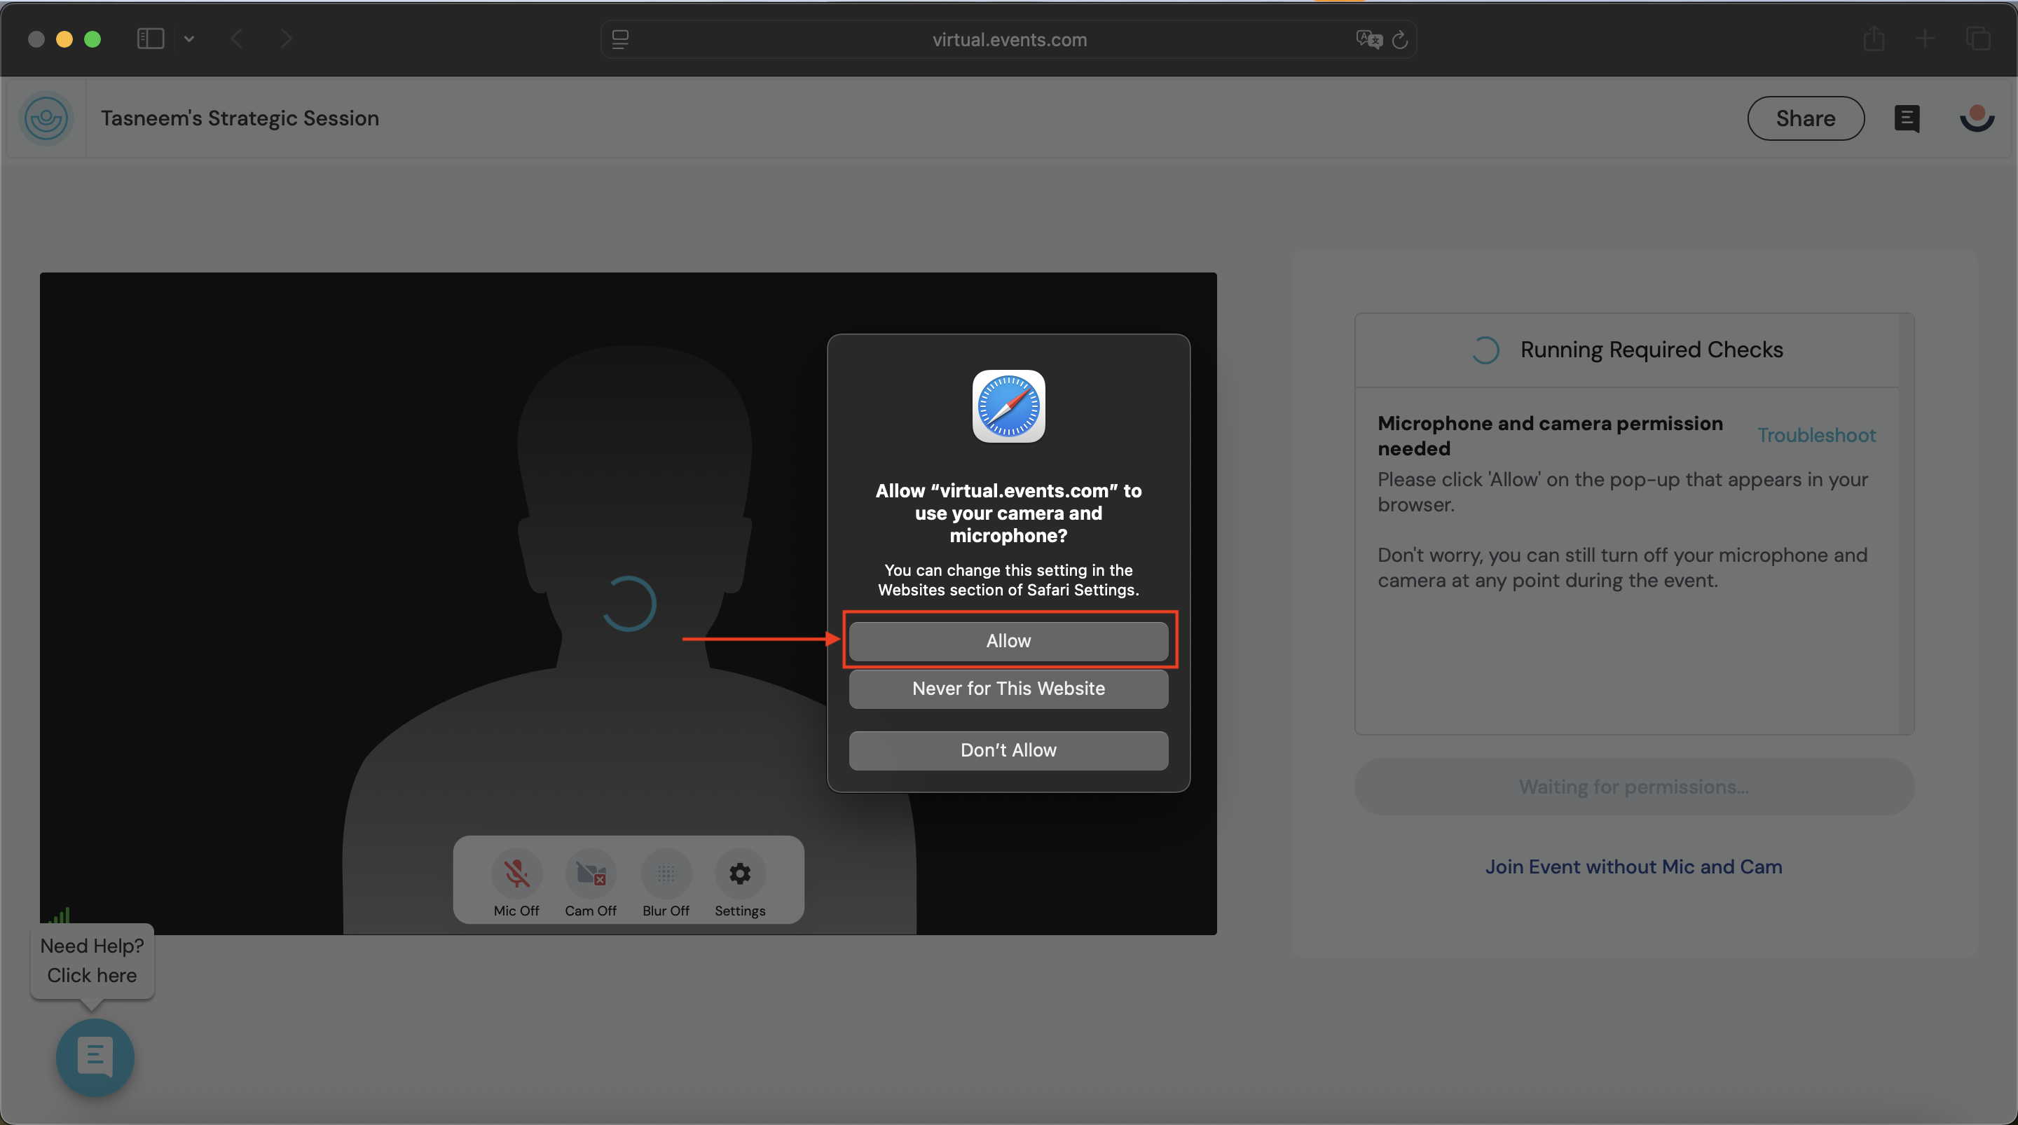Toggle the Safari sidebar icon
Image resolution: width=2018 pixels, height=1125 pixels.
tap(151, 39)
